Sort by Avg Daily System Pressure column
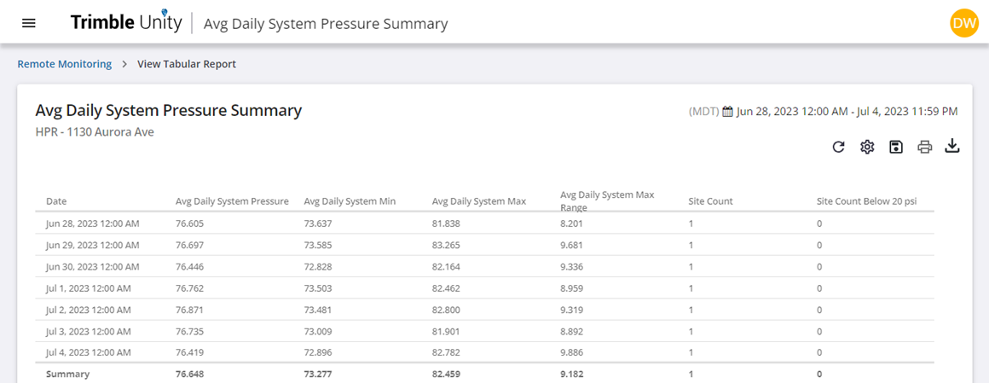Viewport: 989px width, 383px height. [232, 201]
